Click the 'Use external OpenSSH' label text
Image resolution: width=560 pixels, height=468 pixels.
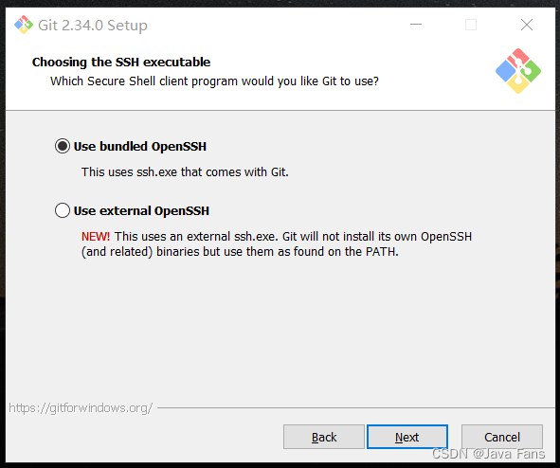click(x=141, y=210)
